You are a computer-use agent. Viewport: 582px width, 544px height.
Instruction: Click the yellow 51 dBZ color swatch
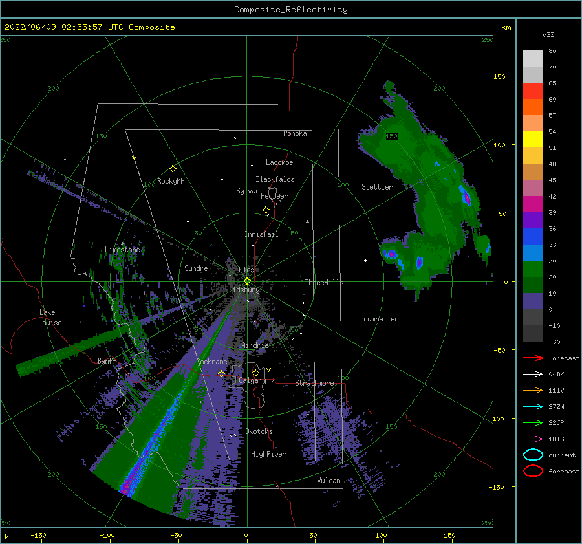(x=533, y=140)
